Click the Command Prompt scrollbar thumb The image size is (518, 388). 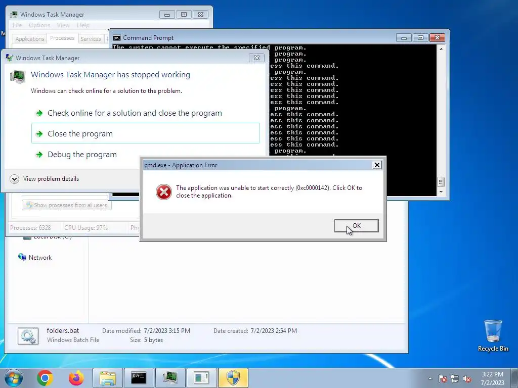click(441, 182)
